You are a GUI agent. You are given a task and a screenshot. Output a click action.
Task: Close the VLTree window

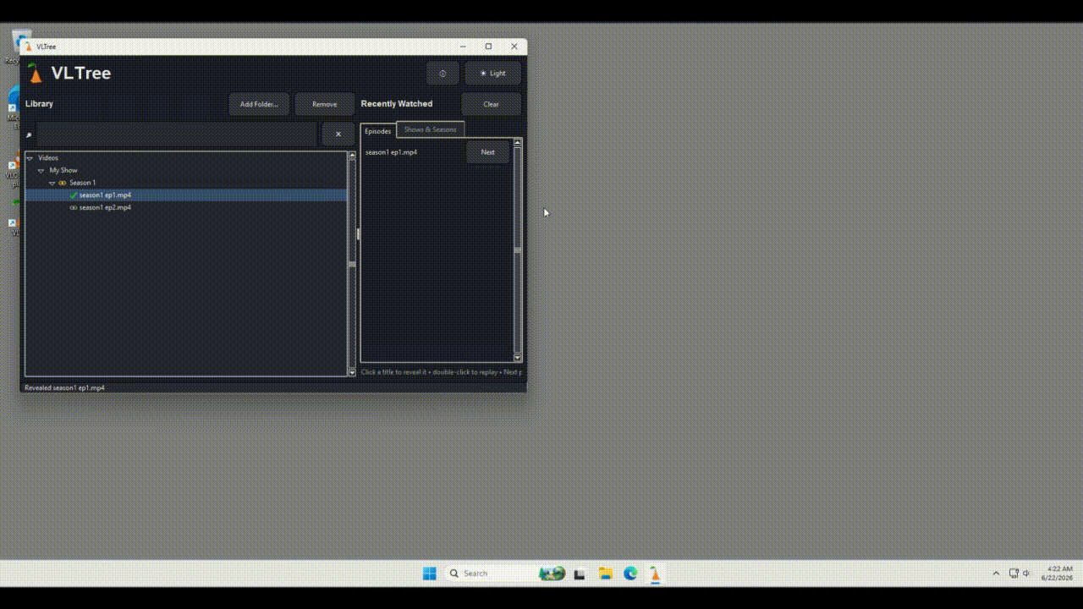point(514,47)
